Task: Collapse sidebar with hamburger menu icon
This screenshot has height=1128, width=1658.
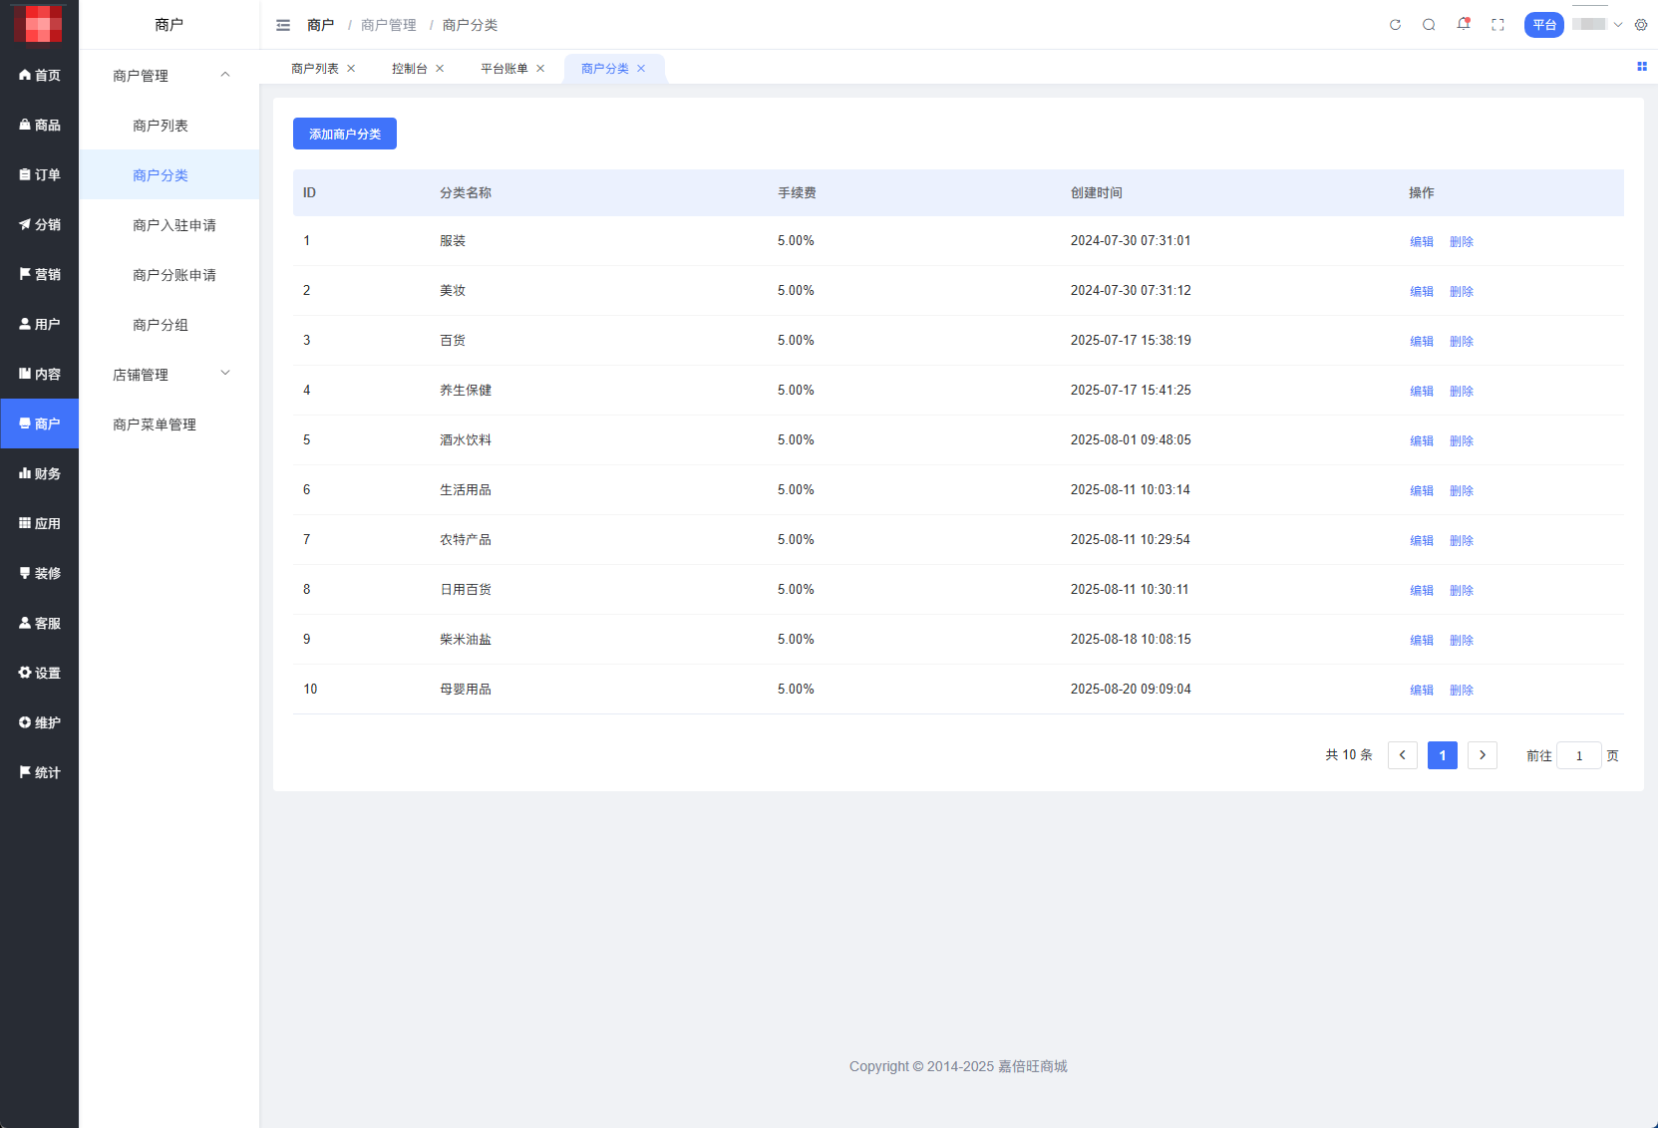Action: 283,25
